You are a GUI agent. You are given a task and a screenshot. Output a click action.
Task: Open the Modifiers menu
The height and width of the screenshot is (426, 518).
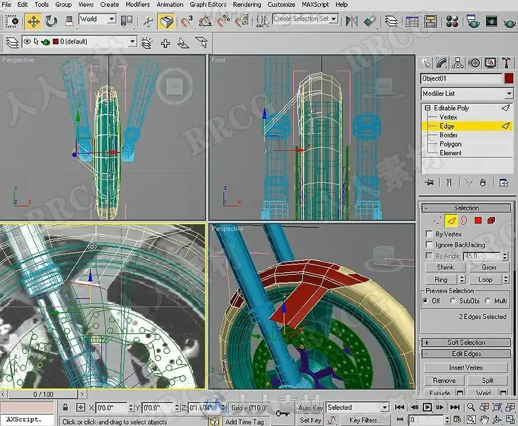pyautogui.click(x=137, y=4)
